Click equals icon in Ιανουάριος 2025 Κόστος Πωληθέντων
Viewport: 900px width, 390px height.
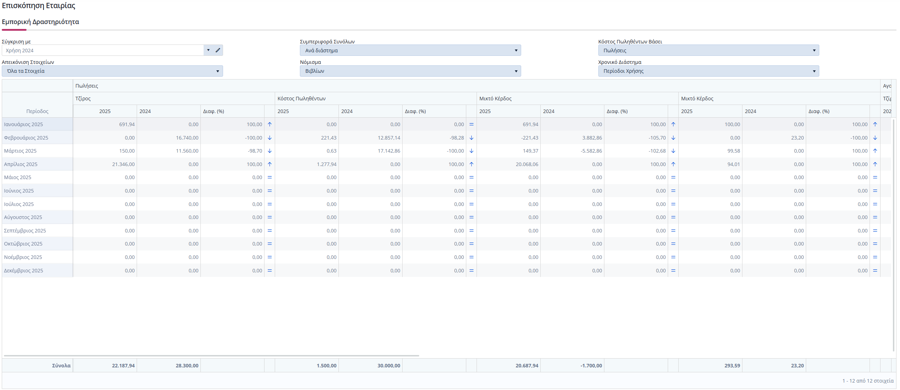pyautogui.click(x=471, y=124)
